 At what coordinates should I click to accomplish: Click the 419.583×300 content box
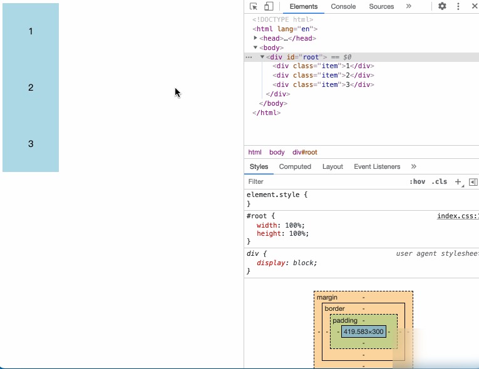pyautogui.click(x=364, y=331)
